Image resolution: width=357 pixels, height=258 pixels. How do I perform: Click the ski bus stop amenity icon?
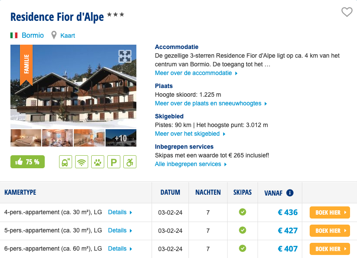tap(66, 162)
